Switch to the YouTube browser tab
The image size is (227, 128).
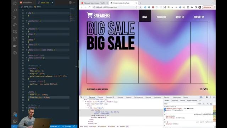(94, 3)
